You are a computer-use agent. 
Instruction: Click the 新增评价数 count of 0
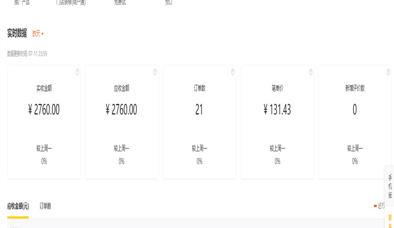(x=355, y=110)
